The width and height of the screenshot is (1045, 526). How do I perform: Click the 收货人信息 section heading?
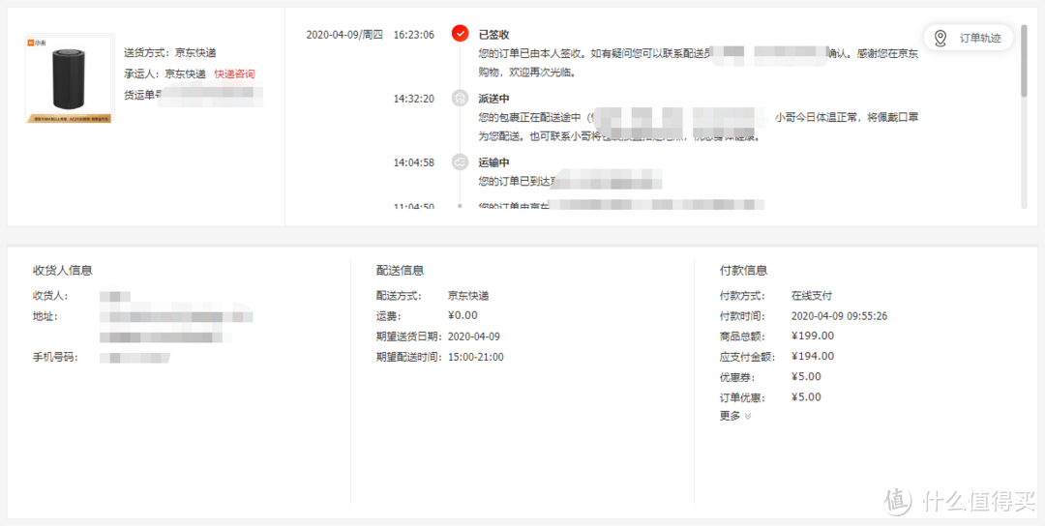63,271
